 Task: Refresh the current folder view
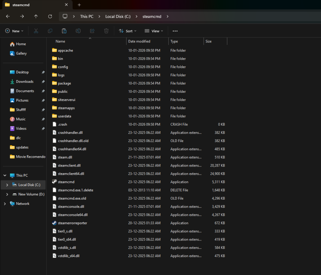coord(50,16)
